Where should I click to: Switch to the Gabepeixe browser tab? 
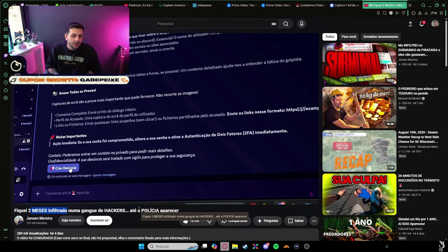[x=208, y=5]
